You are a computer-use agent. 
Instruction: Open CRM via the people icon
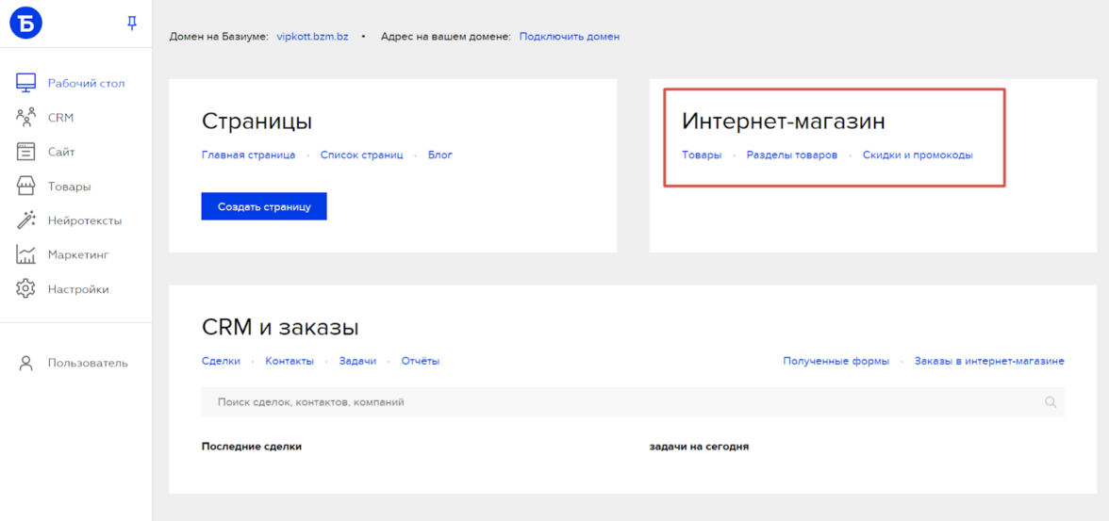pyautogui.click(x=26, y=118)
